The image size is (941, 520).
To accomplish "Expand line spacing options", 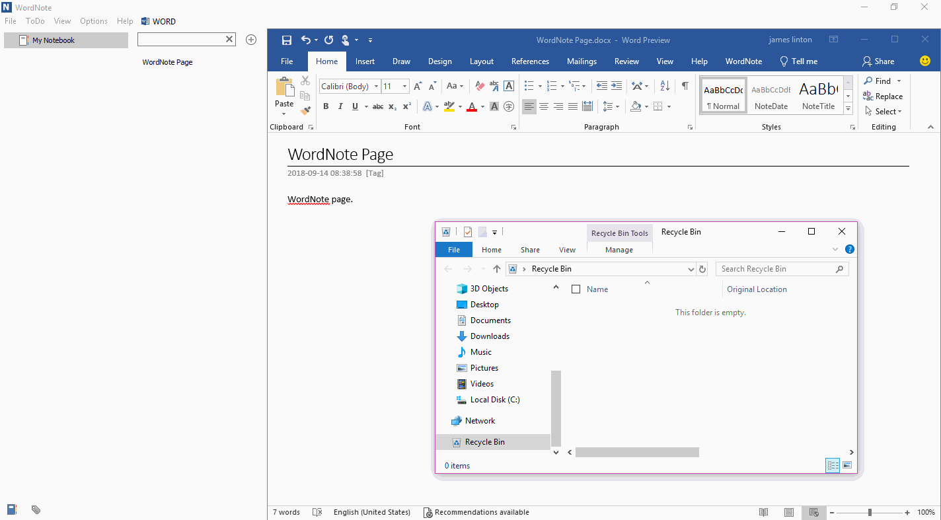I will (611, 106).
